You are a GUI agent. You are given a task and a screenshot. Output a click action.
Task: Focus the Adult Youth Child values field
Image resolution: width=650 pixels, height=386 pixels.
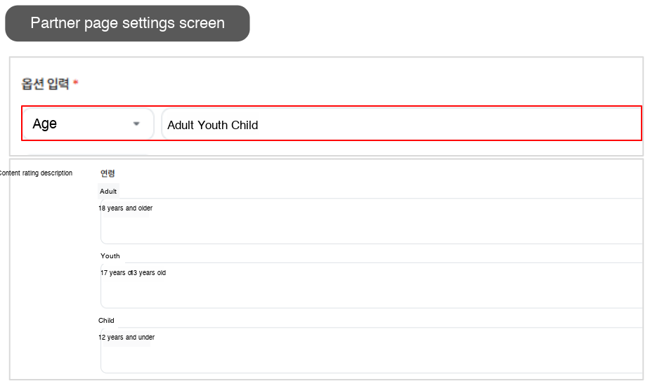(x=401, y=124)
